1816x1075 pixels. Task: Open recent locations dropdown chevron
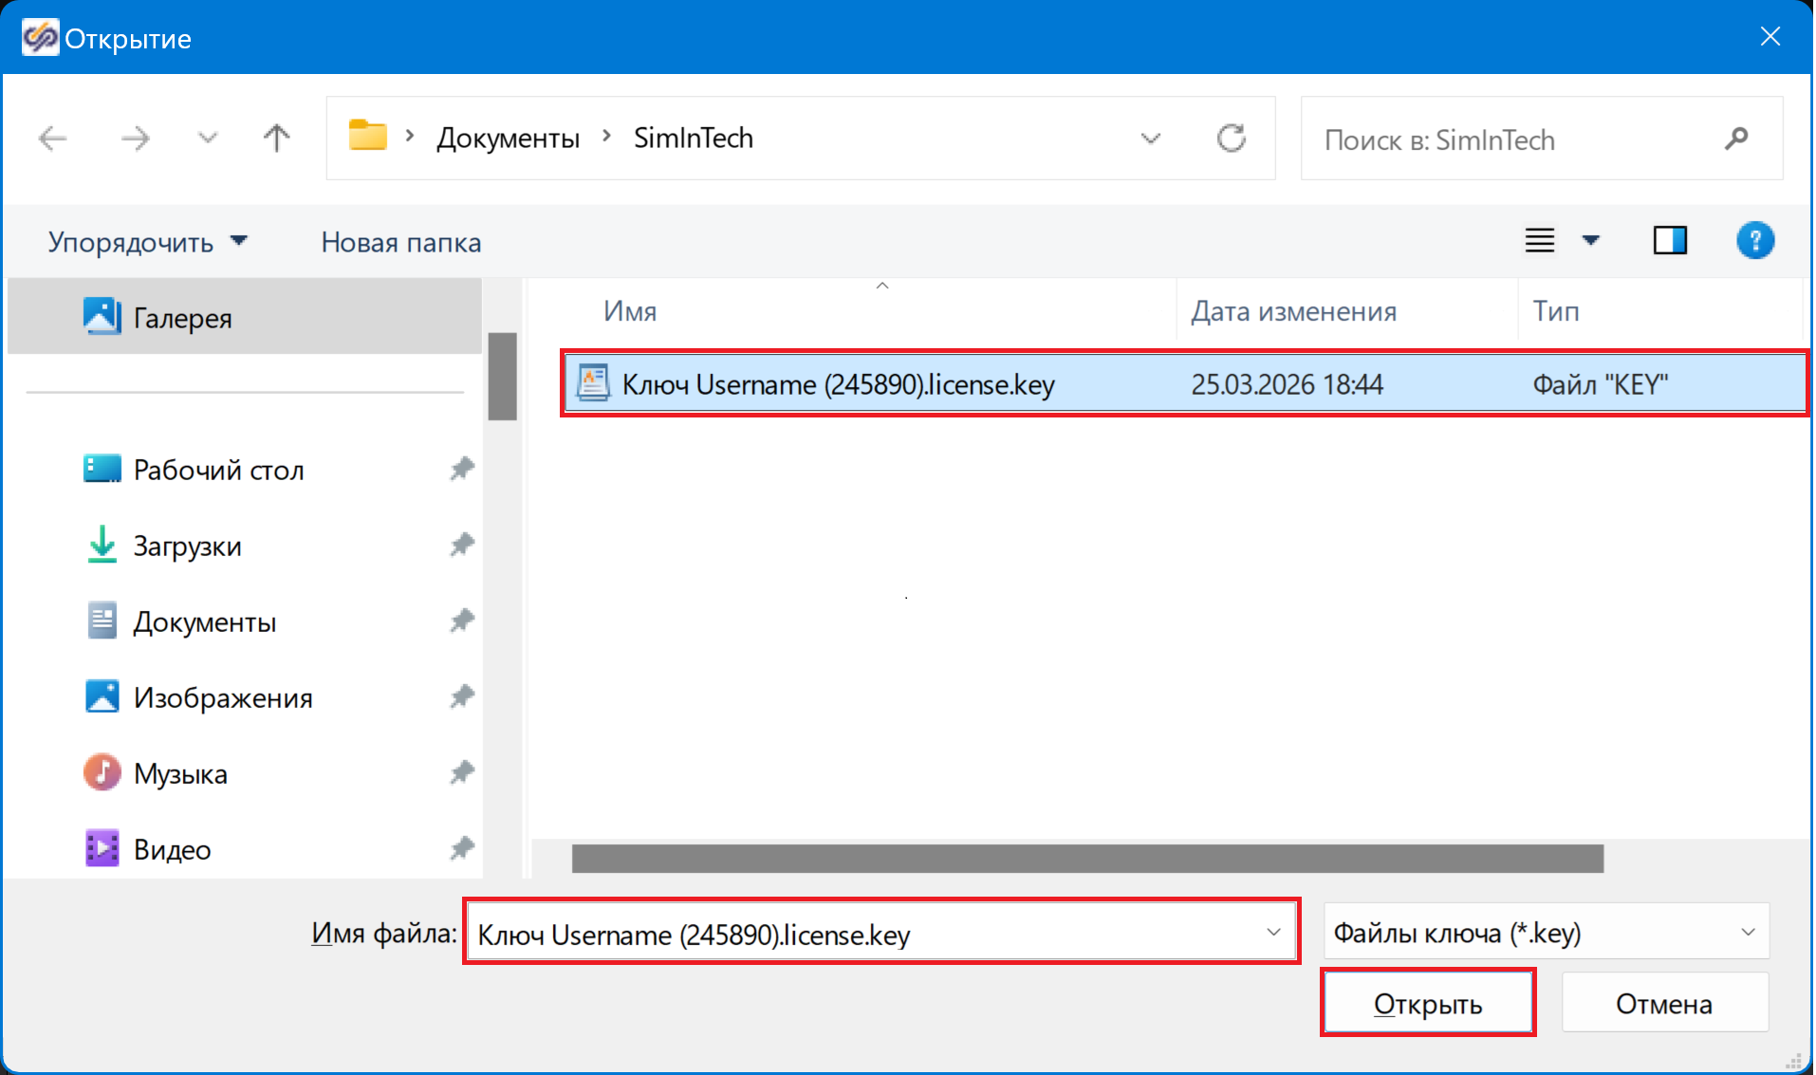pos(207,139)
